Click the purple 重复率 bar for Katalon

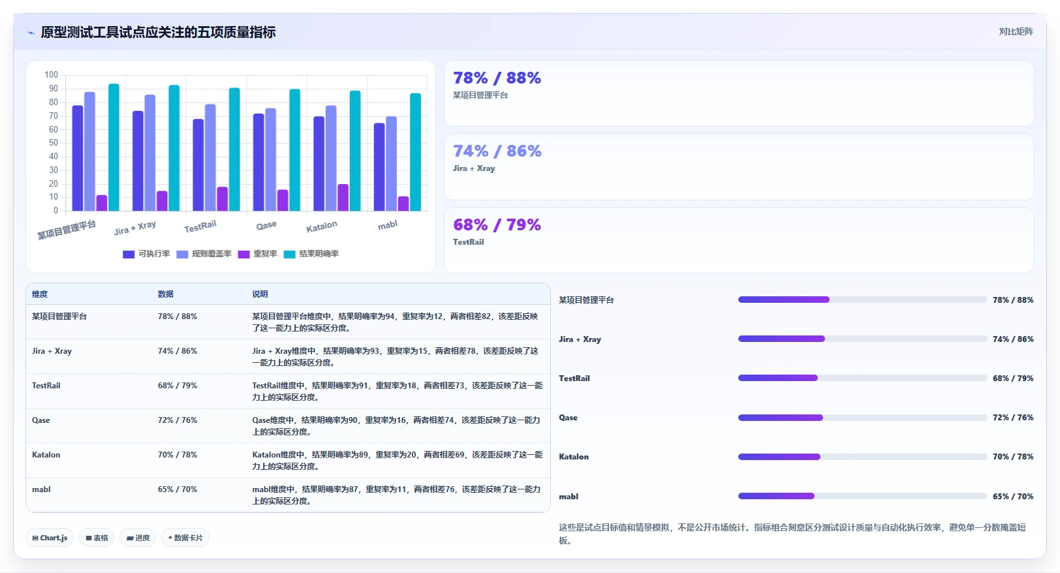tap(343, 198)
